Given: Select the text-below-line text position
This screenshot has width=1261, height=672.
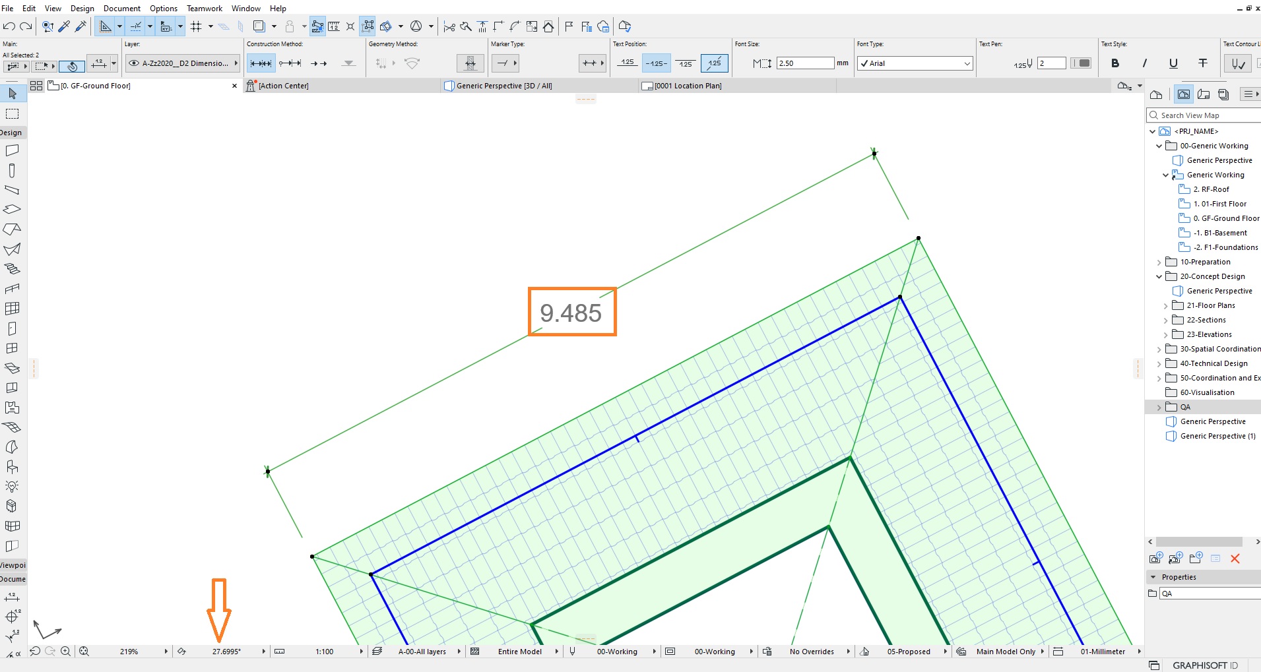Looking at the screenshot, I should (686, 63).
